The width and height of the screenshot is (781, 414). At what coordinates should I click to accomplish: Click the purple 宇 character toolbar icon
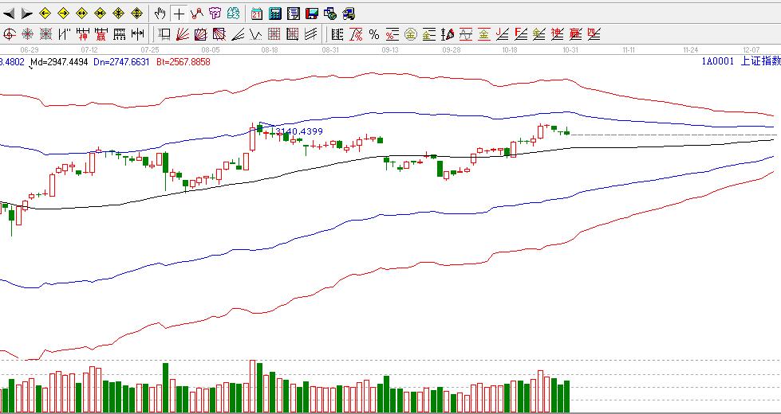pos(214,14)
